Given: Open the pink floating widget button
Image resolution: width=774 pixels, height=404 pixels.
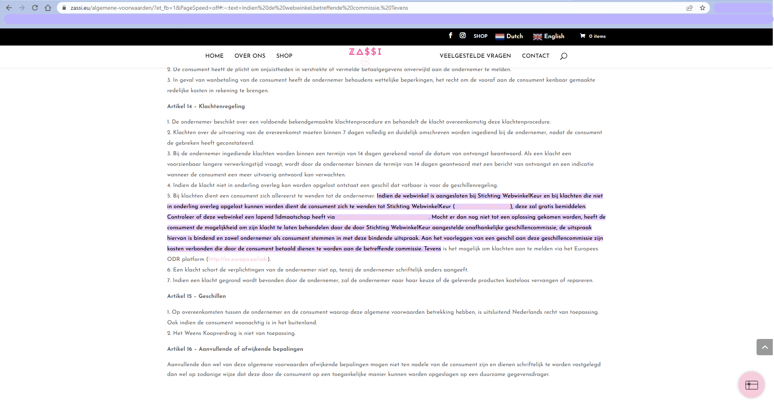Looking at the screenshot, I should pyautogui.click(x=751, y=384).
